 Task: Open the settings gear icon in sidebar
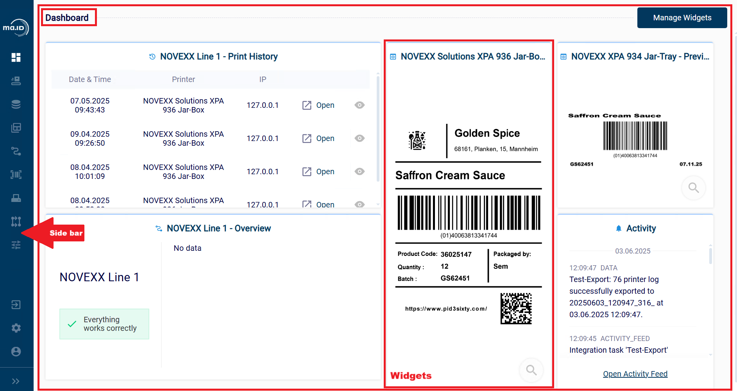(x=16, y=328)
